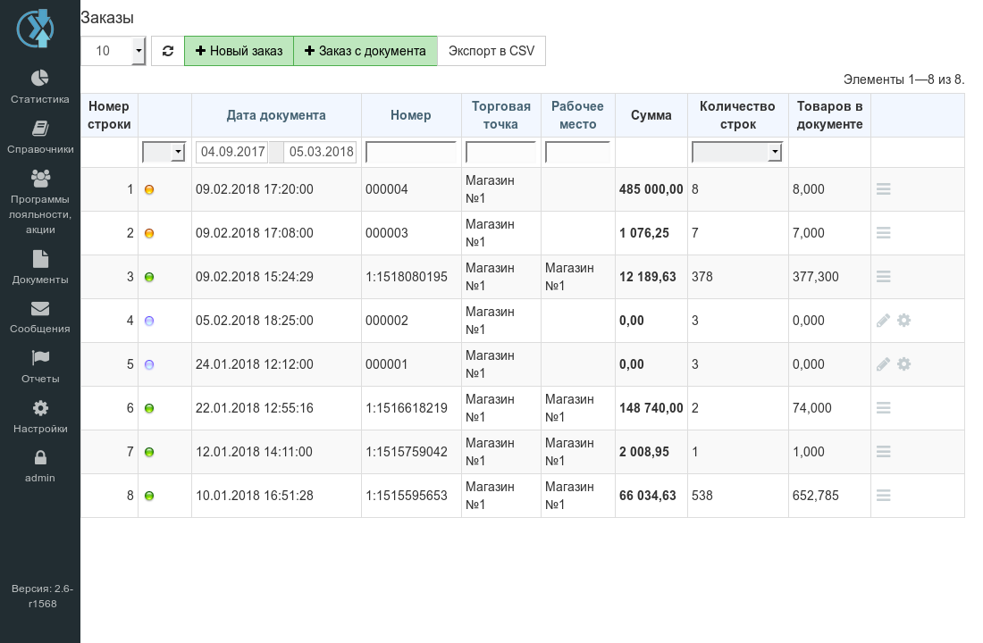Viewport: 983px width, 643px height.
Task: Open the Сообщения section
Action: 40,317
